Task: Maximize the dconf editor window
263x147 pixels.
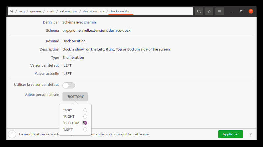Action: point(241,11)
